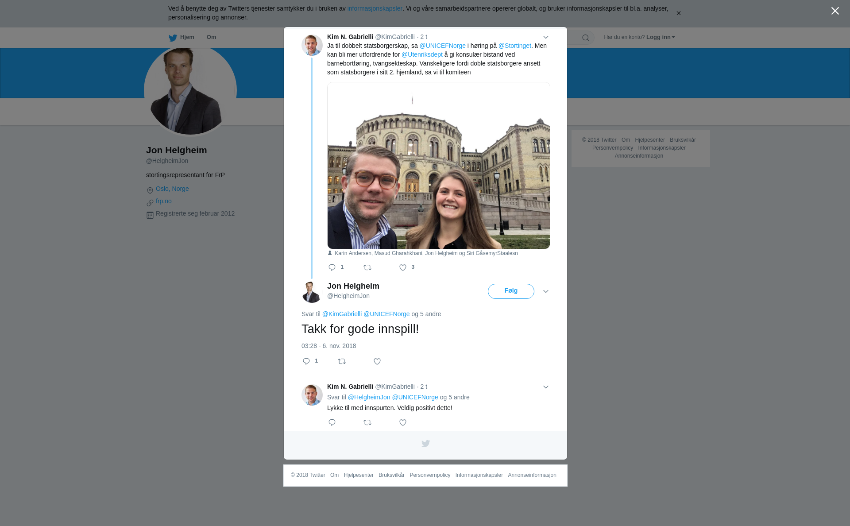Reply to Kim's 'Lykke til med innspurten' tweet
Screen dimensions: 850x526
click(332, 422)
